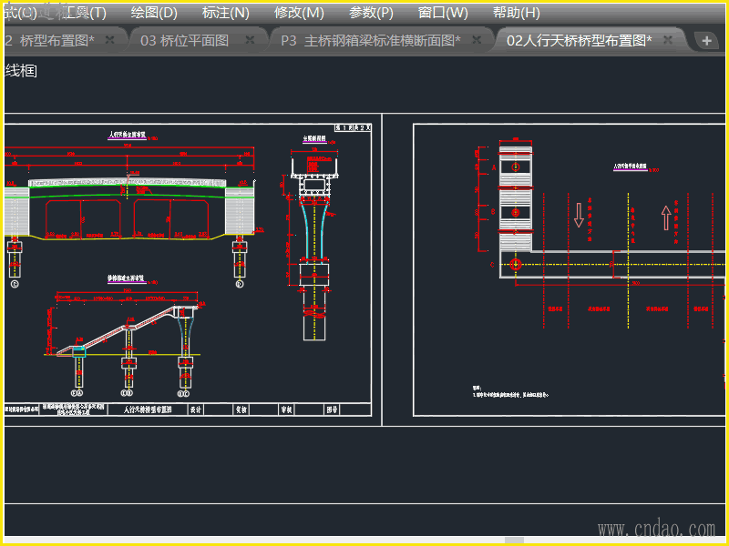Viewport: 729px width, 546px height.
Task: Open the 线框 visual style control
Action: [x=20, y=71]
